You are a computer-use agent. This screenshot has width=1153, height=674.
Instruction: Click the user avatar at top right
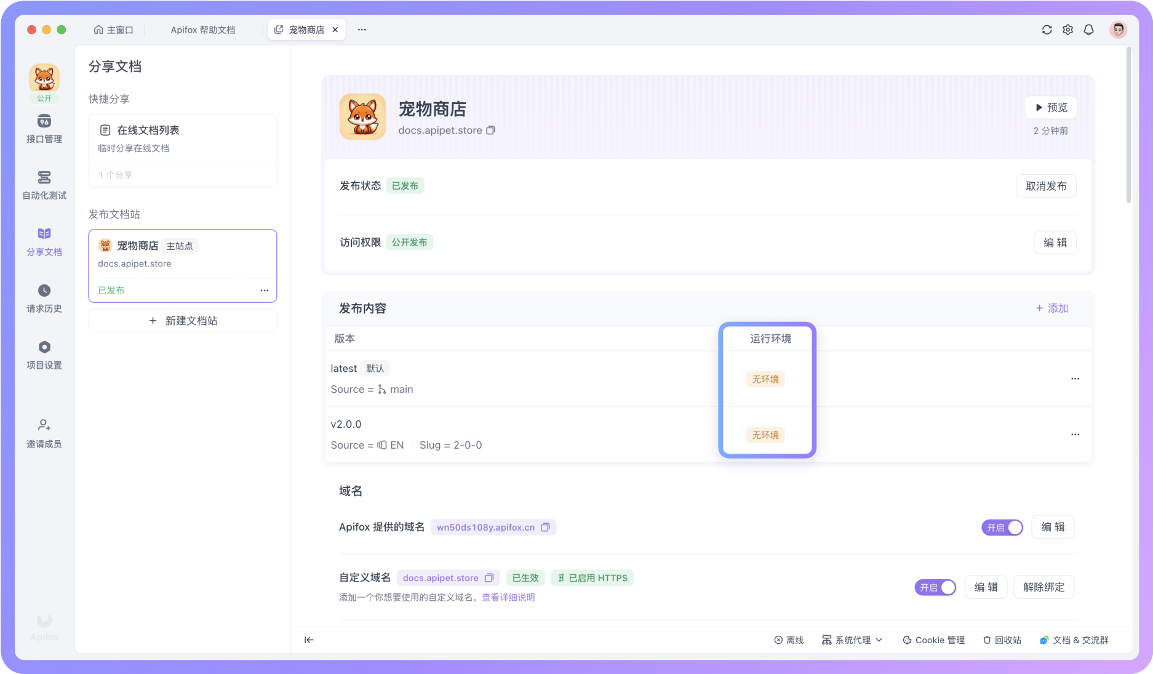1118,30
